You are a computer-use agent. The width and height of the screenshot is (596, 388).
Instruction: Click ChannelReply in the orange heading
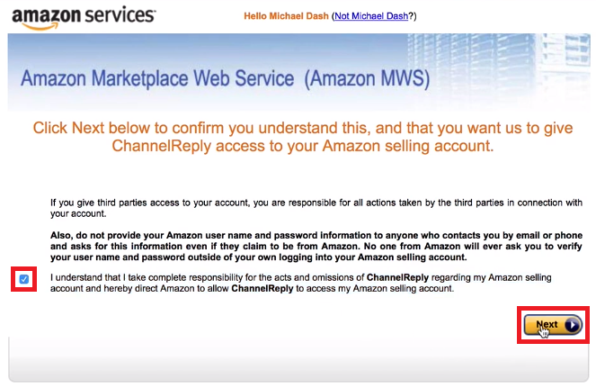coord(161,146)
